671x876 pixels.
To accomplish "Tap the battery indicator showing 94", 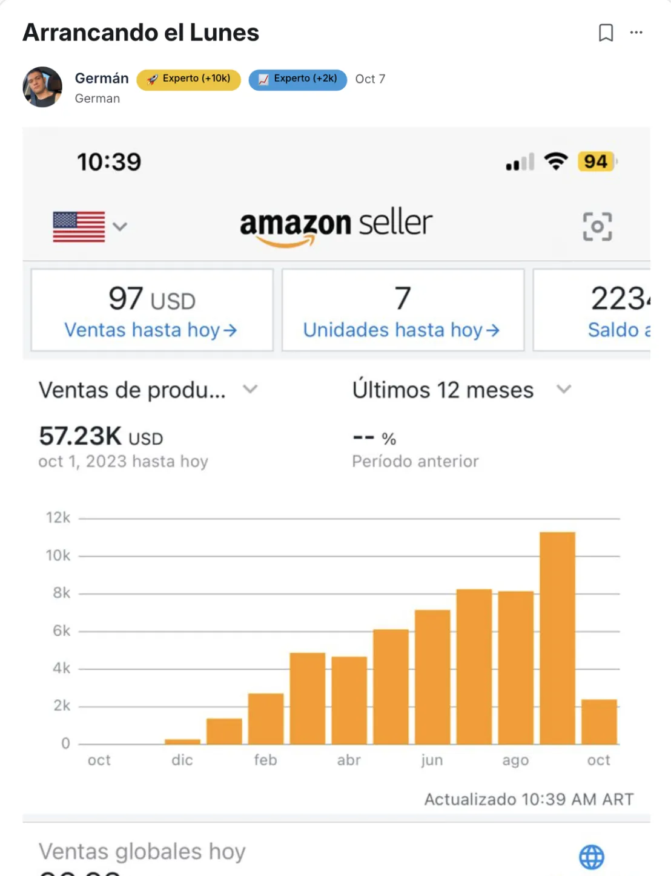I will point(597,162).
